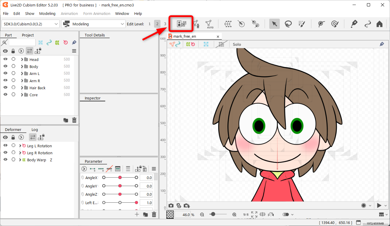The width and height of the screenshot is (390, 226).
Task: Click the AngleX parameter slider
Action: (x=120, y=178)
